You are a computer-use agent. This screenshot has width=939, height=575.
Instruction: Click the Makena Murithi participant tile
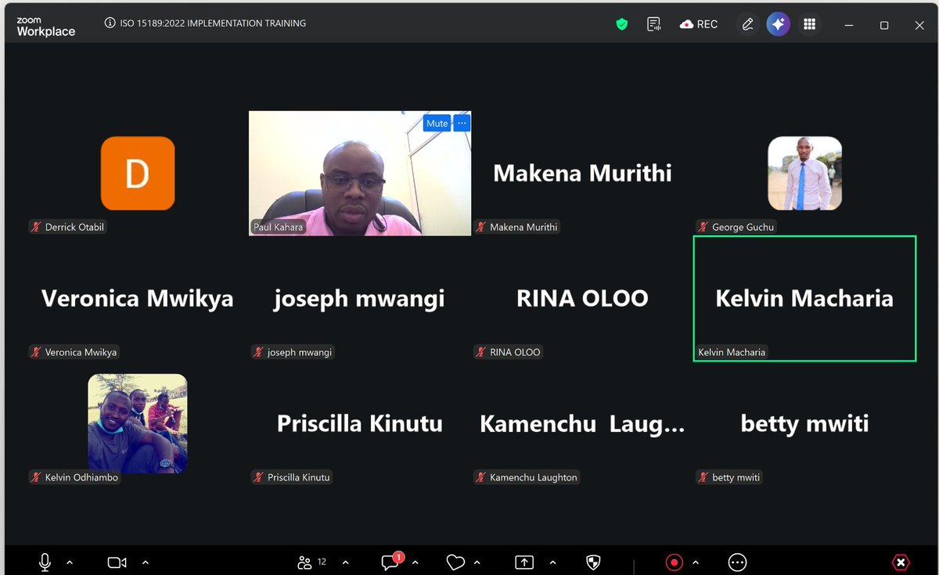582,173
